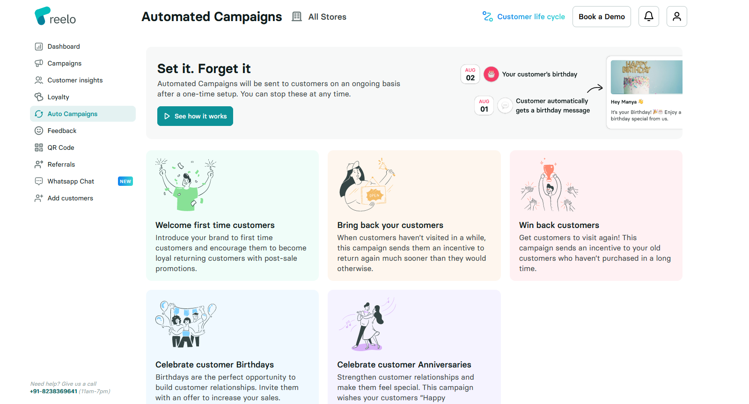Open the Customer life cycle link
Image resolution: width=749 pixels, height=404 pixels.
pos(531,16)
